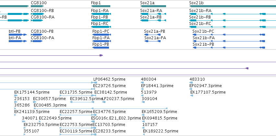Click the Fbp1 gene bar
The width and height of the screenshot is (276, 136).
tap(101, 6)
